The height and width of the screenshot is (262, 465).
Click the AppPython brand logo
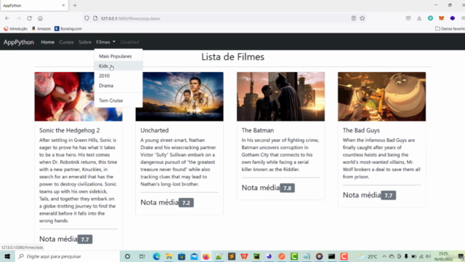(x=19, y=42)
